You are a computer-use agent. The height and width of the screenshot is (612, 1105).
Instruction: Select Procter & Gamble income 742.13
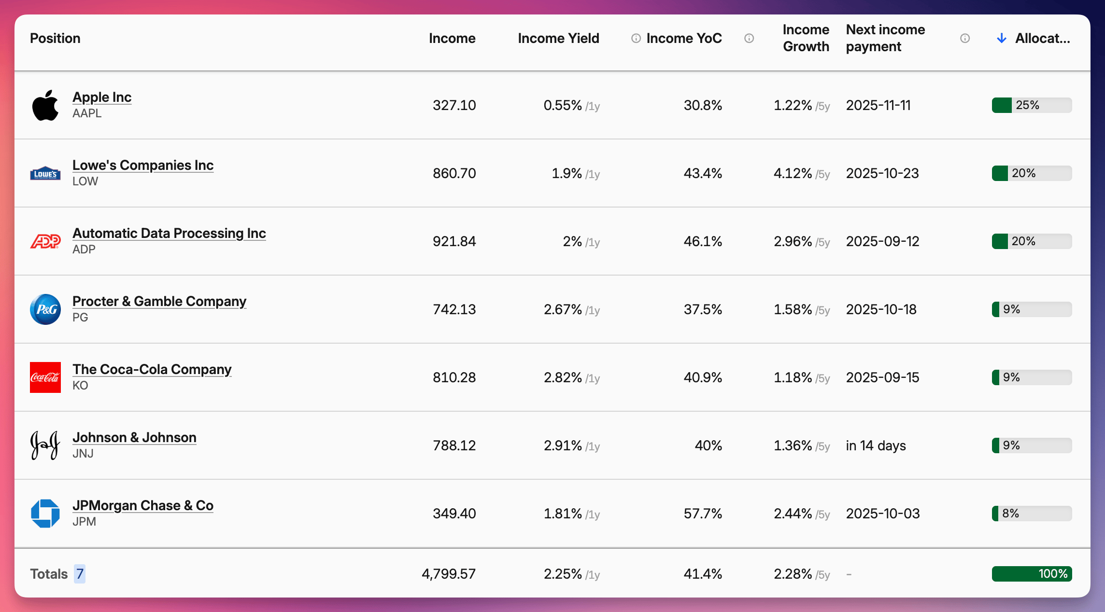454,309
